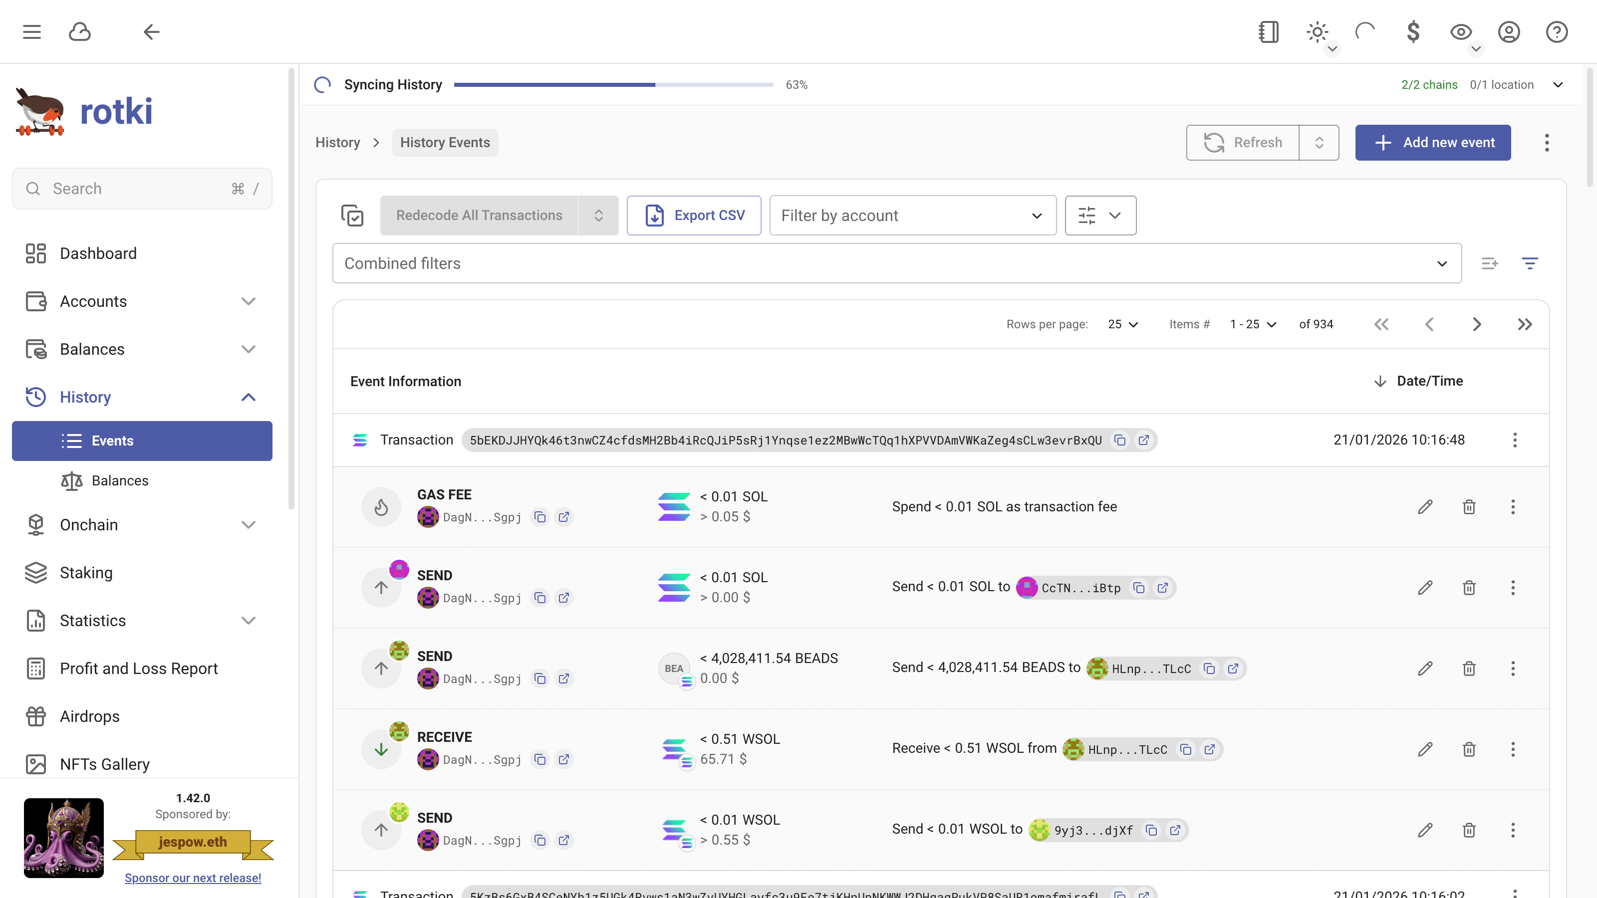Edit the BEADS send event

point(1425,668)
